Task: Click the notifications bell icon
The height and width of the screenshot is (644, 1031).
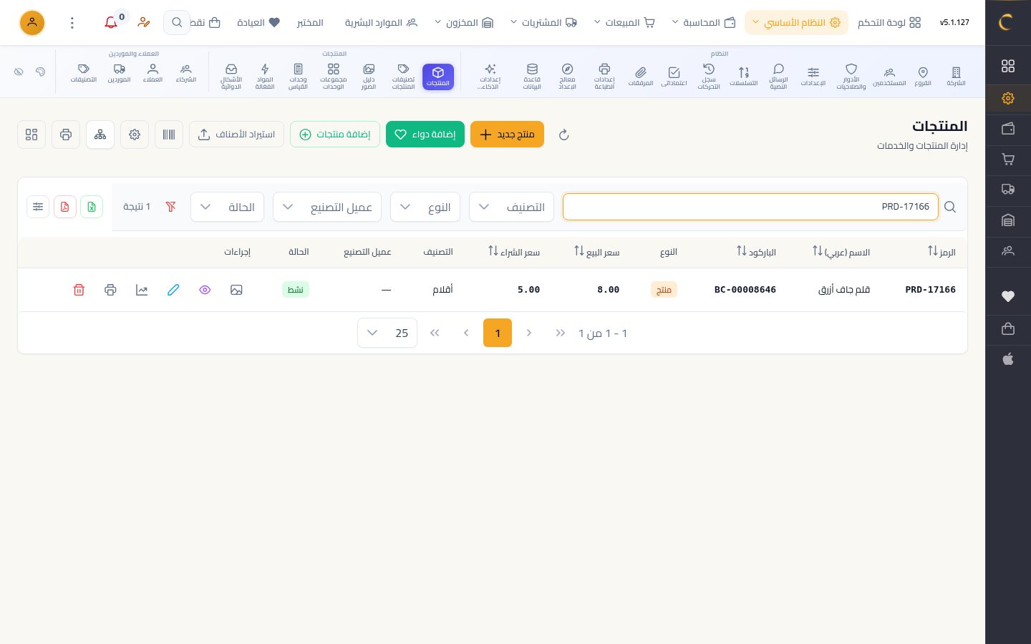Action: tap(111, 23)
